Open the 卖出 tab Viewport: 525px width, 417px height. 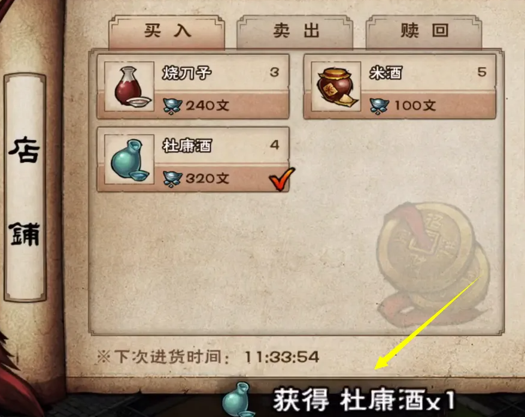295,31
